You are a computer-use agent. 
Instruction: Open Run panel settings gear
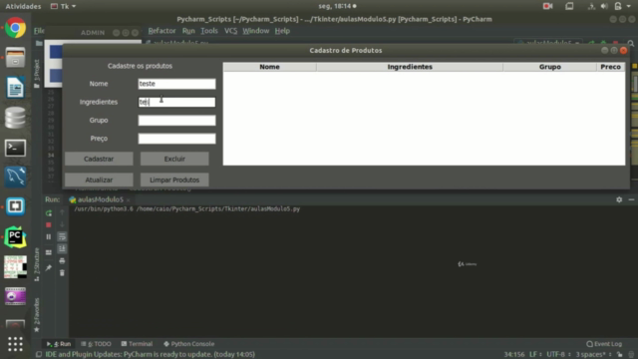coord(619,199)
